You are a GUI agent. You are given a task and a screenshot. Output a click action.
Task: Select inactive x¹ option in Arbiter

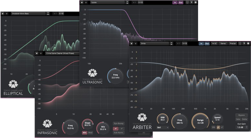pos(222,128)
